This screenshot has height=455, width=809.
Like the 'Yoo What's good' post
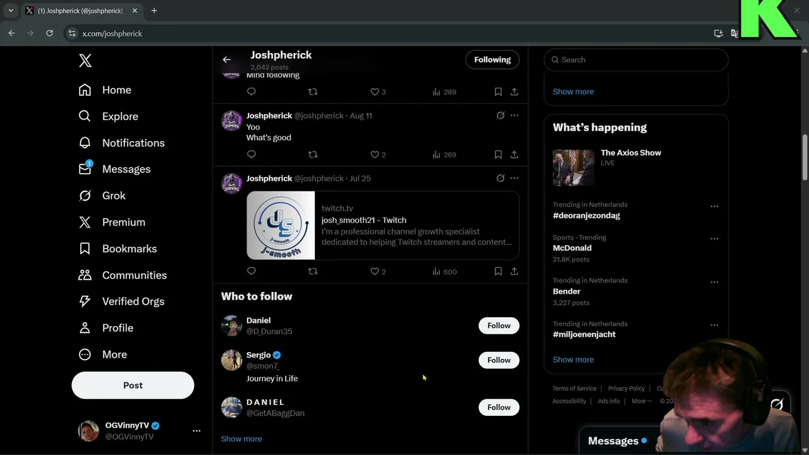click(x=378, y=155)
